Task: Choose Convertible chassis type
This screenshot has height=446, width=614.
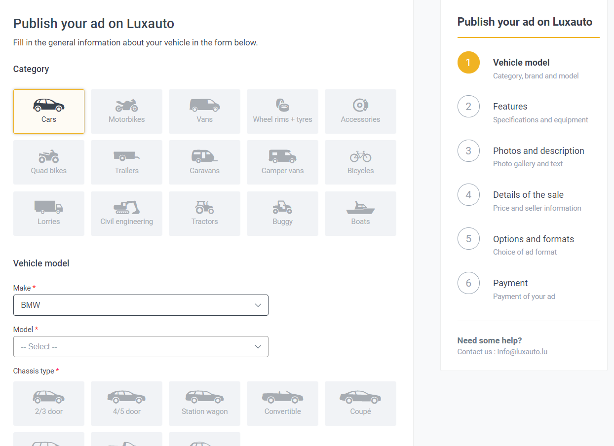Action: [282, 404]
